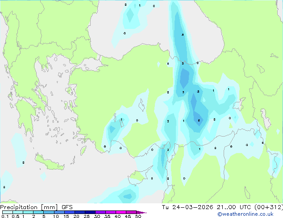This screenshot has width=283, height=218.
Task: Click the 25–30 mm navy legend swatch
Action: pyautogui.click(x=90, y=212)
